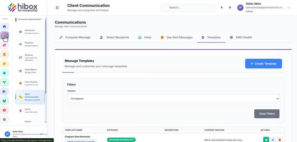Click the 'We're very excited' content preview
This screenshot has height=142, width=297.
click(224, 140)
